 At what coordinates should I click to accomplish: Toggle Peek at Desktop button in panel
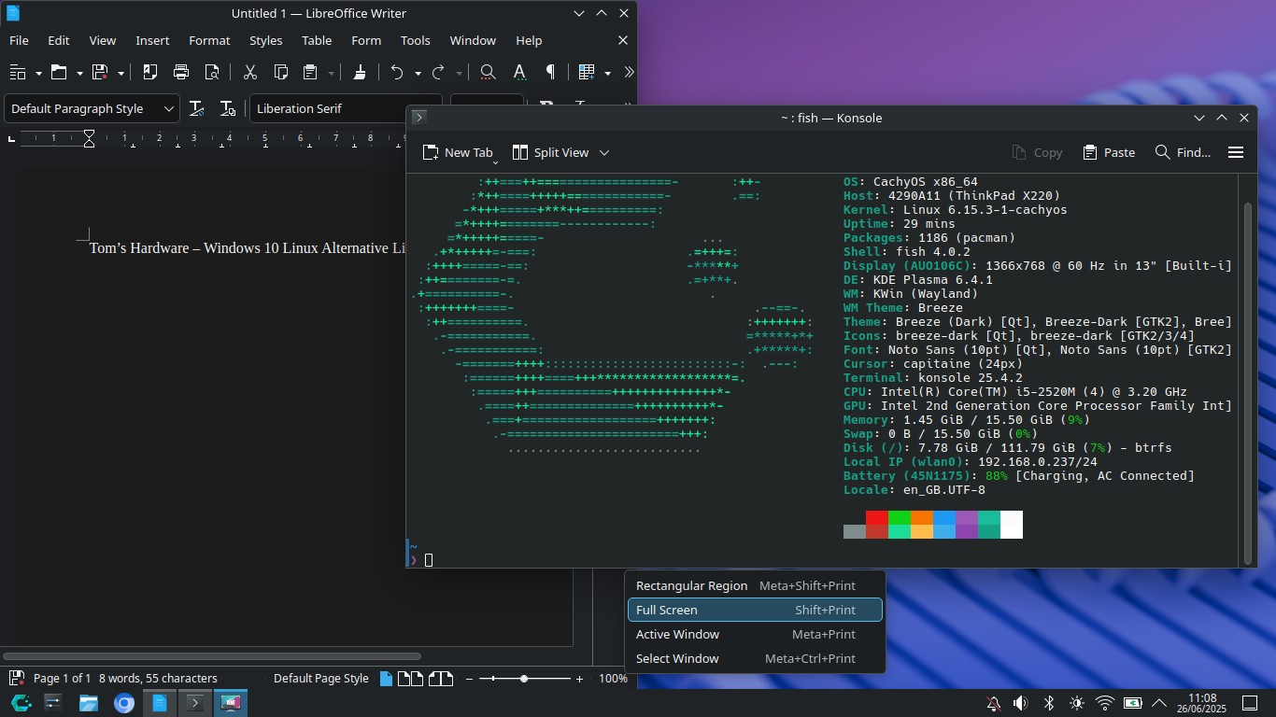click(x=1249, y=703)
